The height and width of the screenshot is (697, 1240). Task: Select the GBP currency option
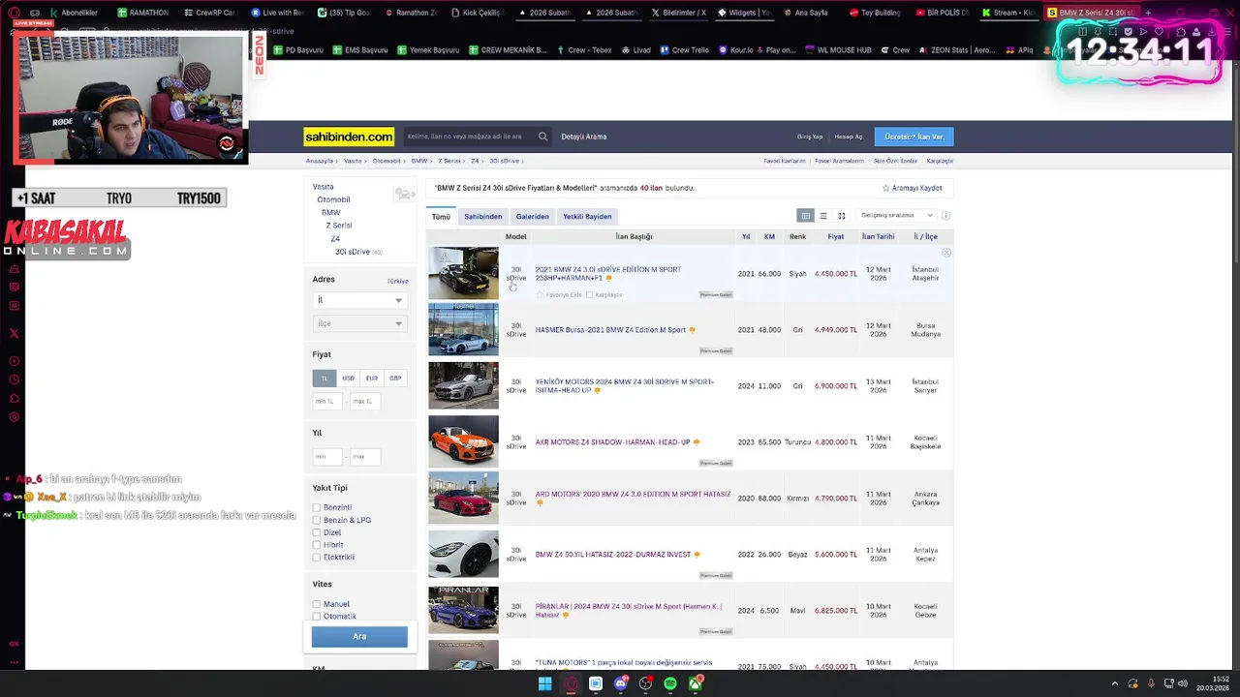[x=395, y=379]
